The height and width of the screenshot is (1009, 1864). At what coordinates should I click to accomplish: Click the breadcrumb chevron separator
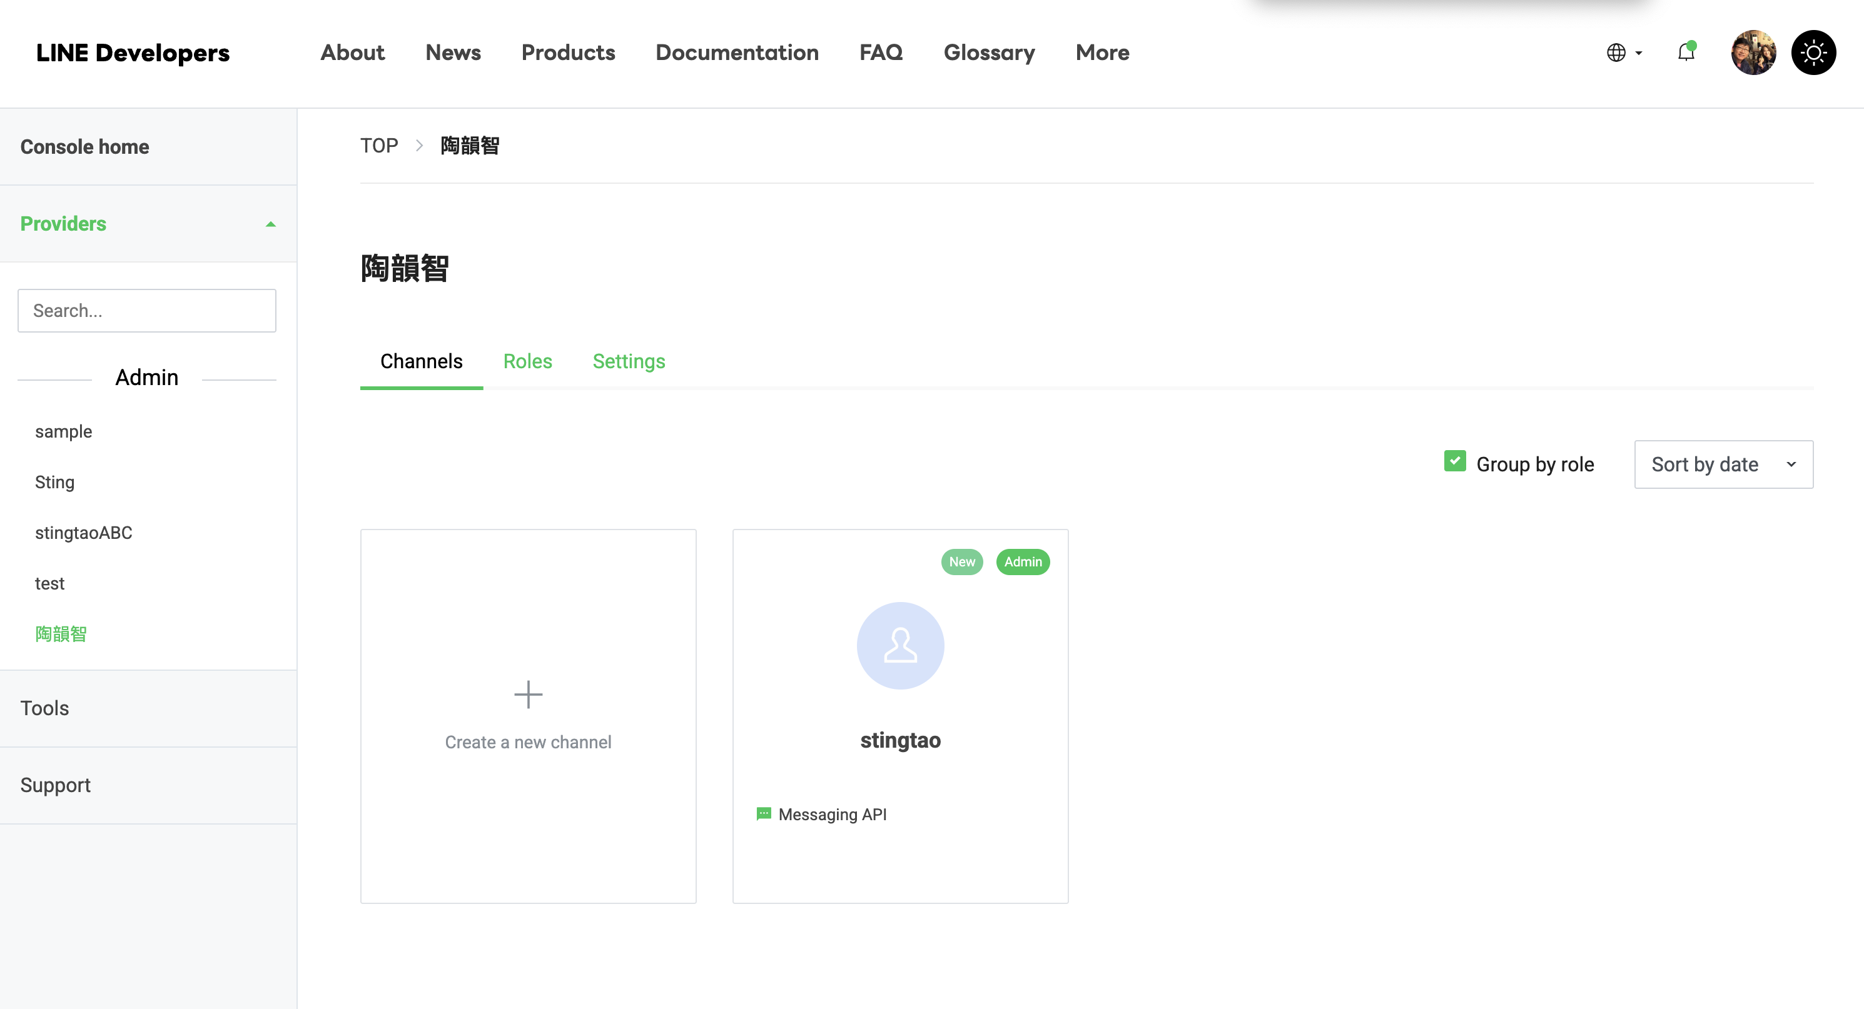pyautogui.click(x=419, y=146)
